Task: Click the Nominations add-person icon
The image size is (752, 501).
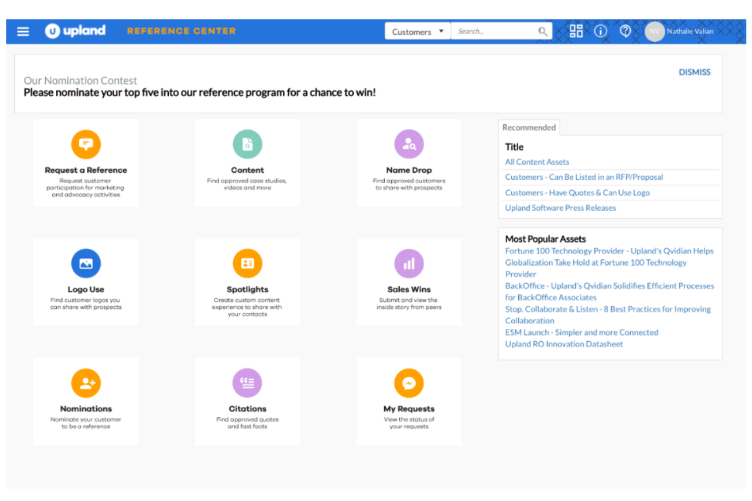Action: click(86, 383)
